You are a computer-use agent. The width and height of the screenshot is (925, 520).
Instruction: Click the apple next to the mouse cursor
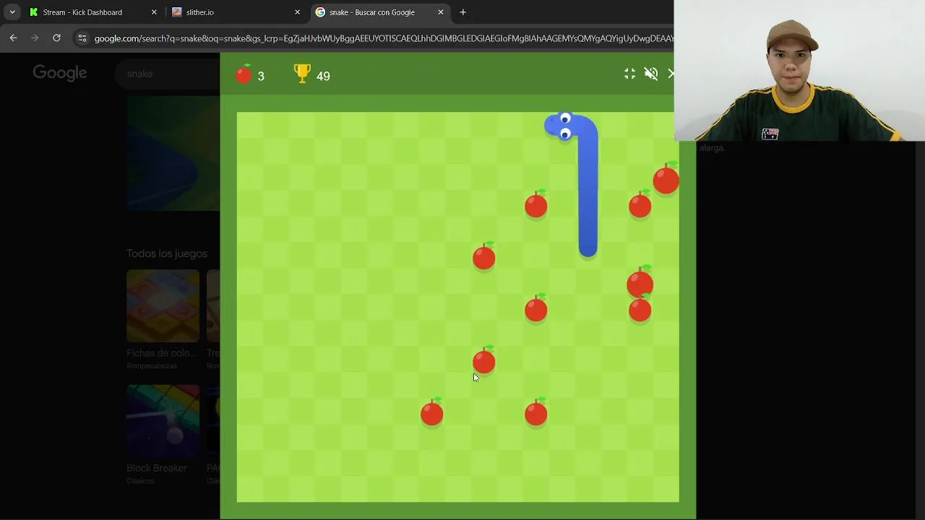tap(484, 360)
